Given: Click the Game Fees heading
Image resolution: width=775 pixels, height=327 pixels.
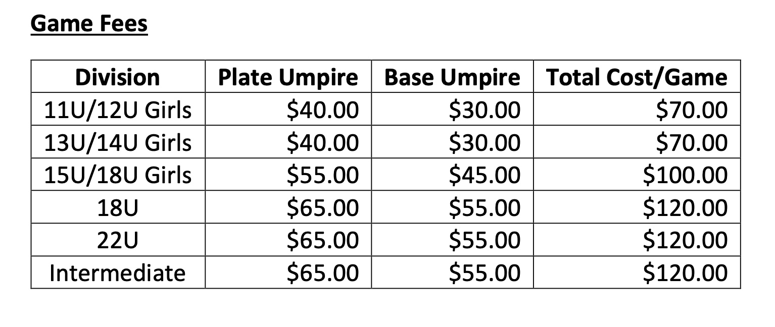Looking at the screenshot, I should [x=89, y=24].
